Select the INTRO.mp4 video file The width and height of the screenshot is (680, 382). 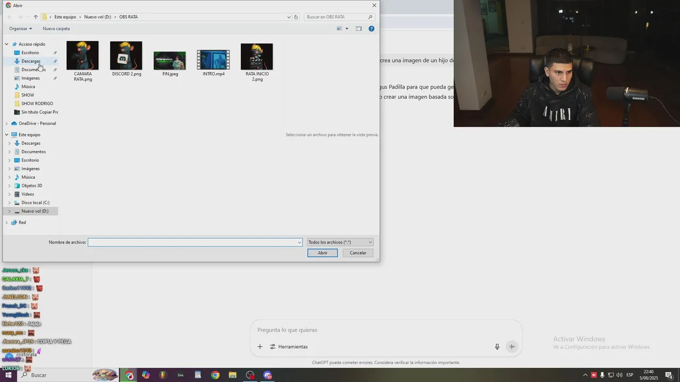[x=214, y=63]
